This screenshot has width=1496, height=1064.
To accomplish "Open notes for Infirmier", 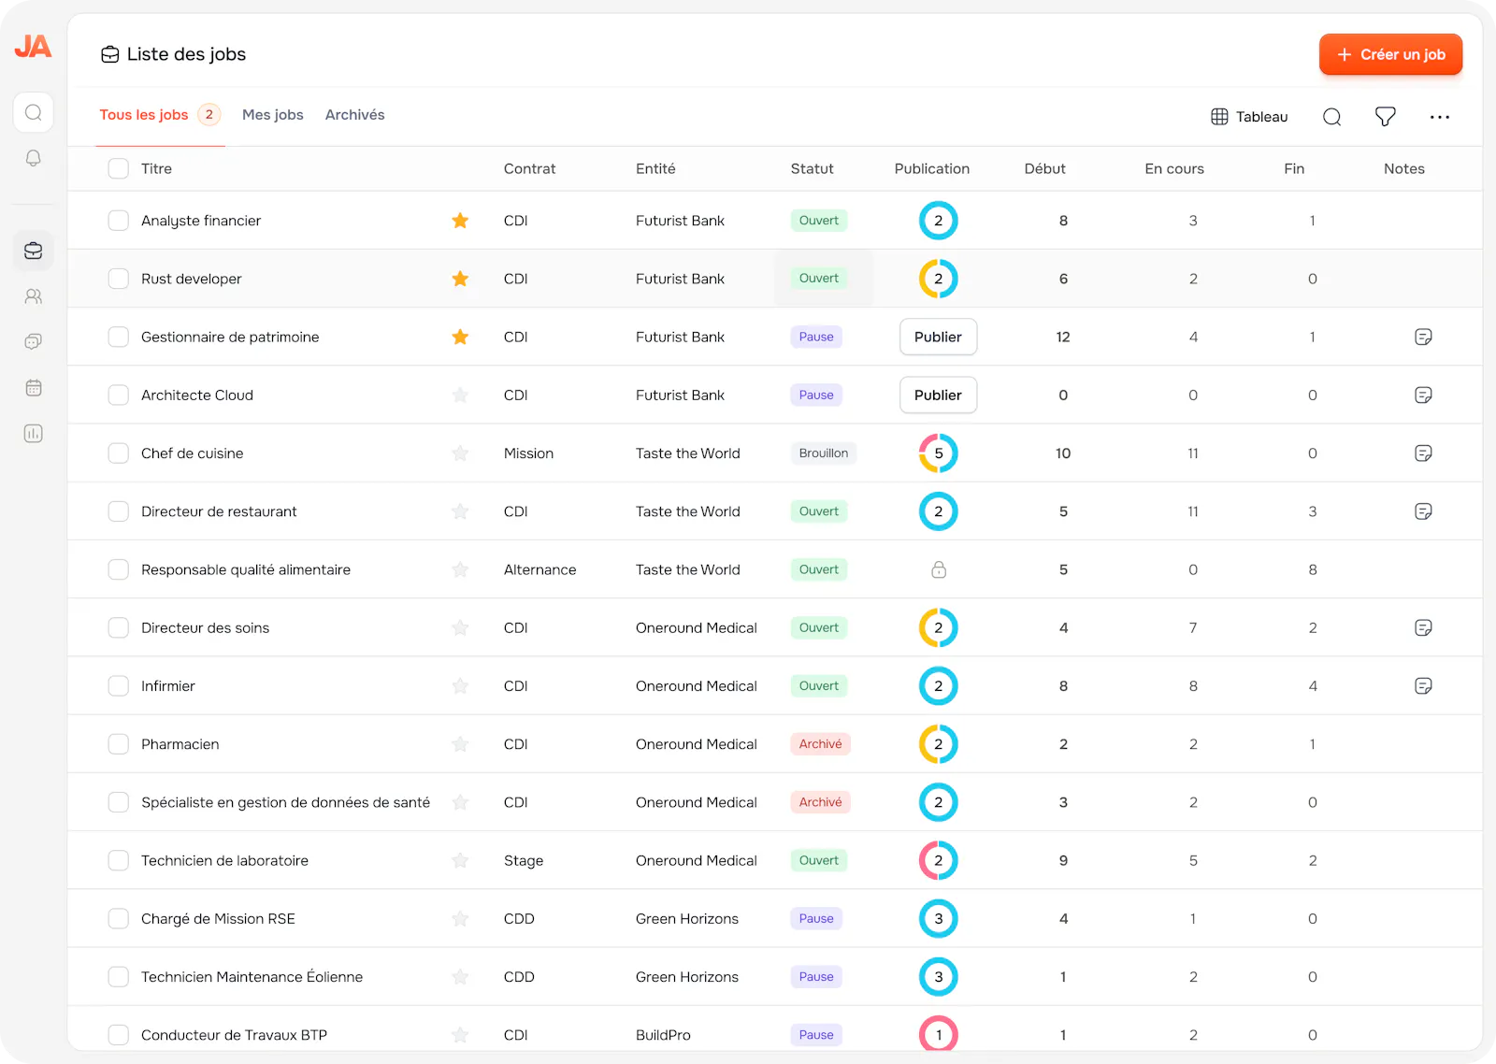I will coord(1423,686).
